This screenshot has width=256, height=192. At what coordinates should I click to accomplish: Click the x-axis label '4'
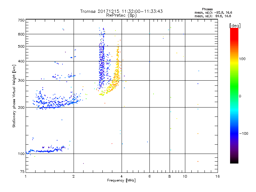[x=122, y=176]
